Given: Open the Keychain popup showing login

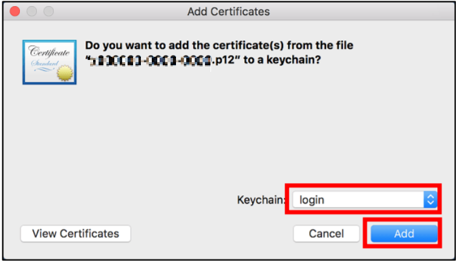Looking at the screenshot, I should pos(363,199).
